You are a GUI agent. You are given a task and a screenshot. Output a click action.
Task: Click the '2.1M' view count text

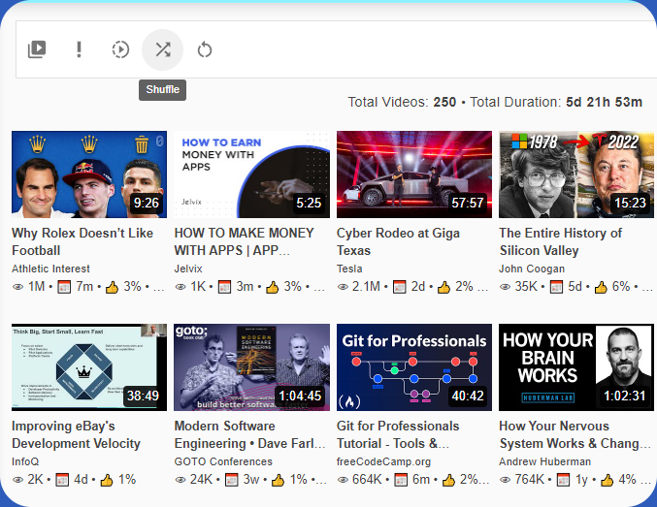pos(366,287)
